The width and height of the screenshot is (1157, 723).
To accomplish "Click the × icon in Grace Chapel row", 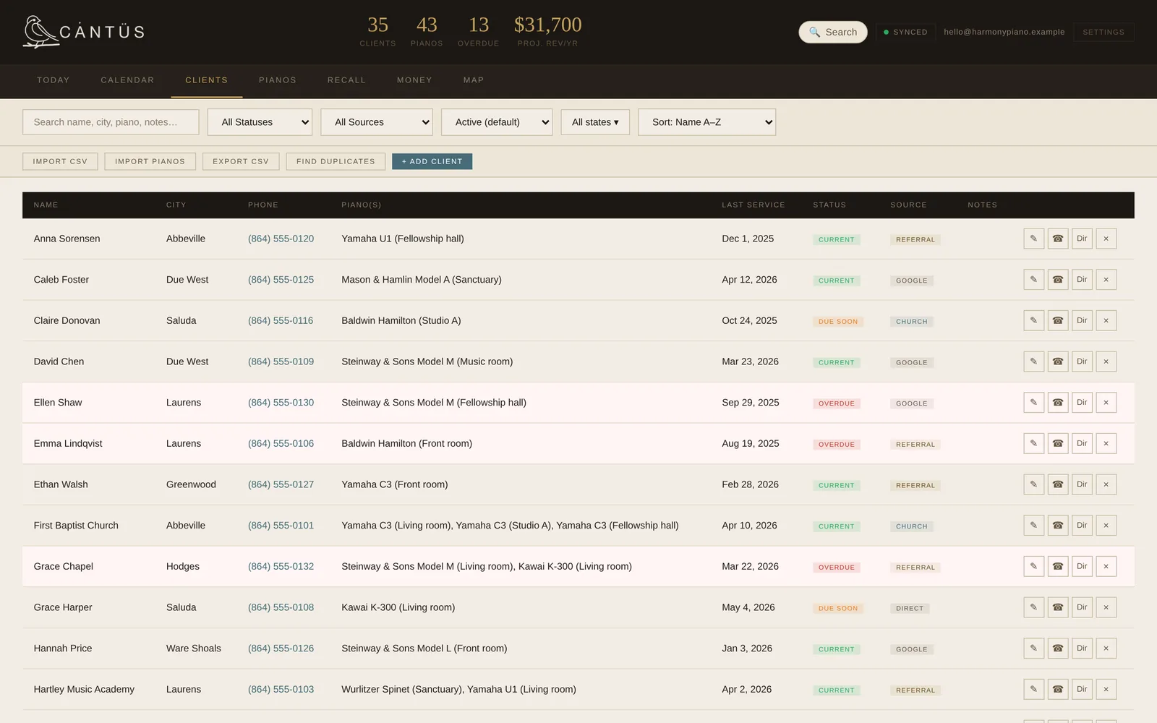I will 1106,566.
